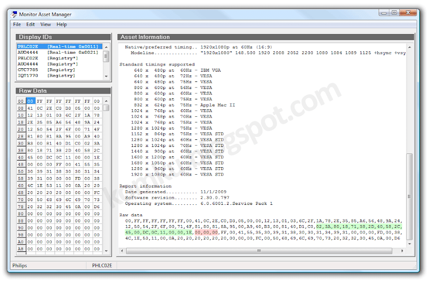Click the Raw Data panel header
The width and height of the screenshot is (429, 283).
[63, 91]
